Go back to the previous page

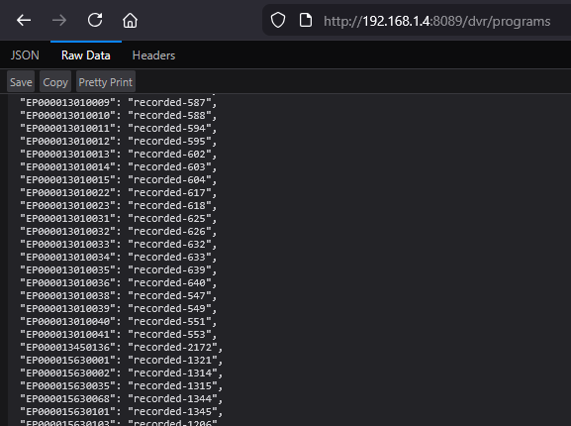24,21
